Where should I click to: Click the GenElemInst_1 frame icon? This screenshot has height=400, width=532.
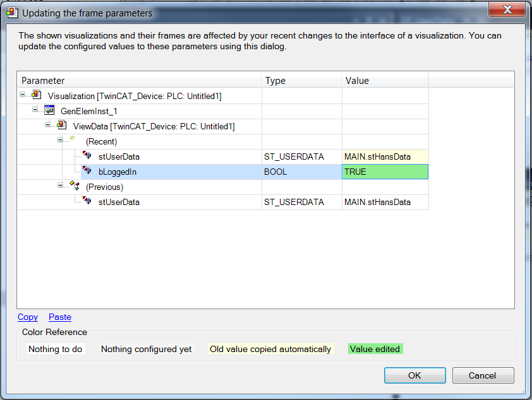click(49, 110)
